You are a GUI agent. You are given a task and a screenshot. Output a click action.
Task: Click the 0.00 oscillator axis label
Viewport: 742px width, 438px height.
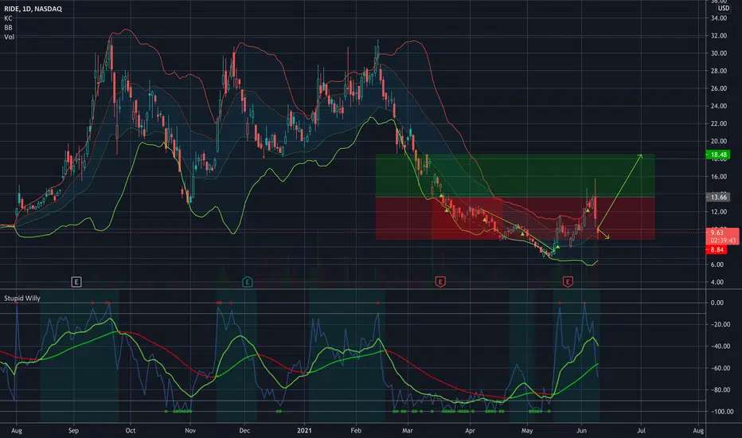click(x=717, y=303)
